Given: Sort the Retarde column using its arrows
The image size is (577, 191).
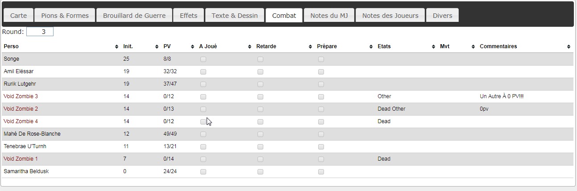Looking at the screenshot, I should 310,47.
